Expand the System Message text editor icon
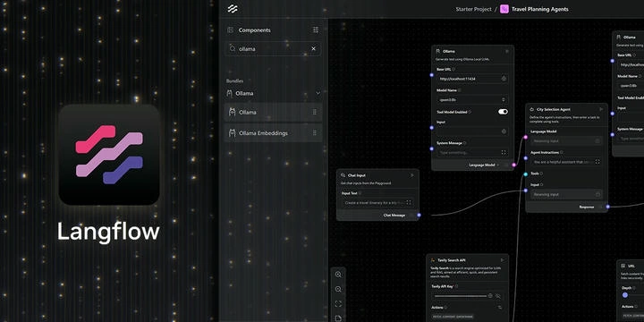This screenshot has height=322, width=644. tap(504, 152)
